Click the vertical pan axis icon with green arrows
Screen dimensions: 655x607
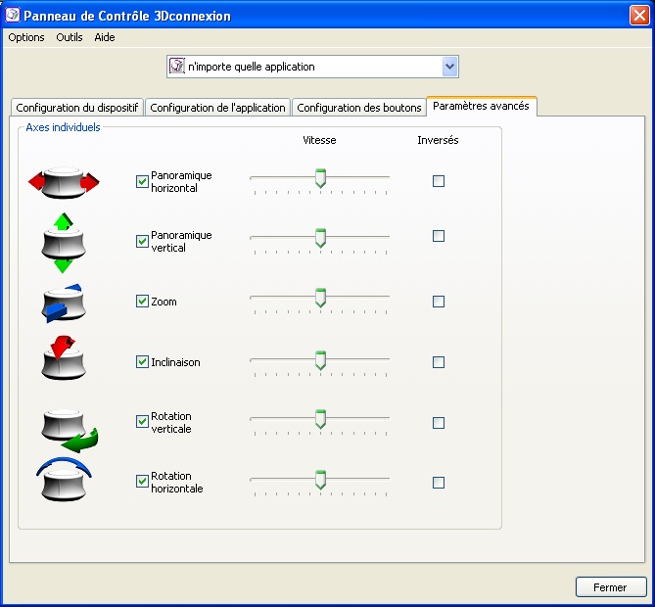[x=64, y=243]
